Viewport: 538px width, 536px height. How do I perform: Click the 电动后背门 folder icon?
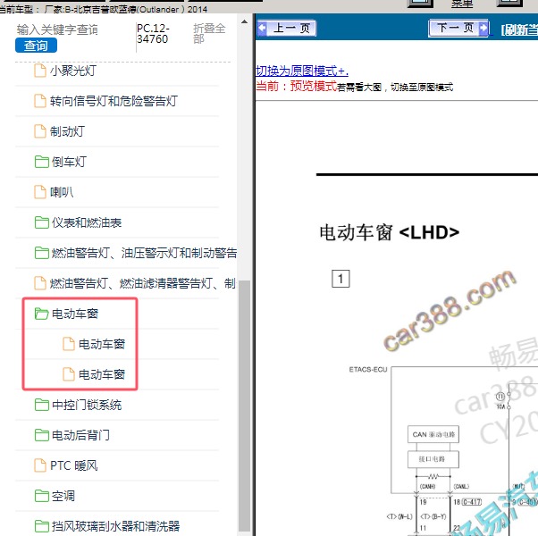pyautogui.click(x=41, y=435)
